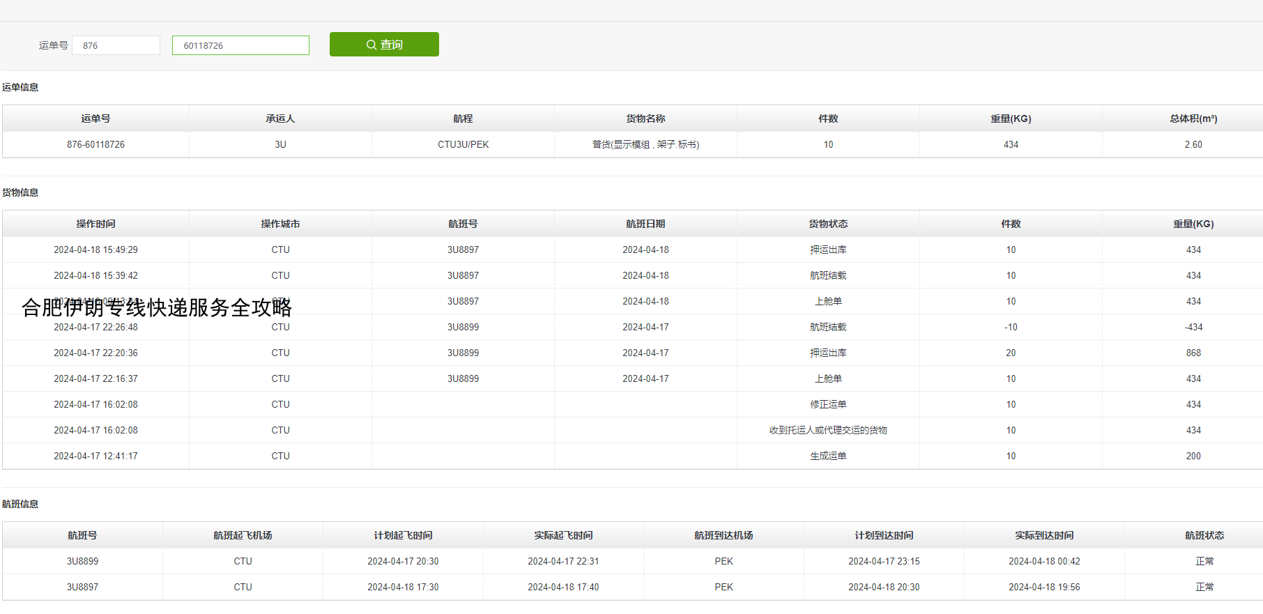
Task: Click the actual arrival time 2024-04-18 19:56
Action: point(1044,587)
